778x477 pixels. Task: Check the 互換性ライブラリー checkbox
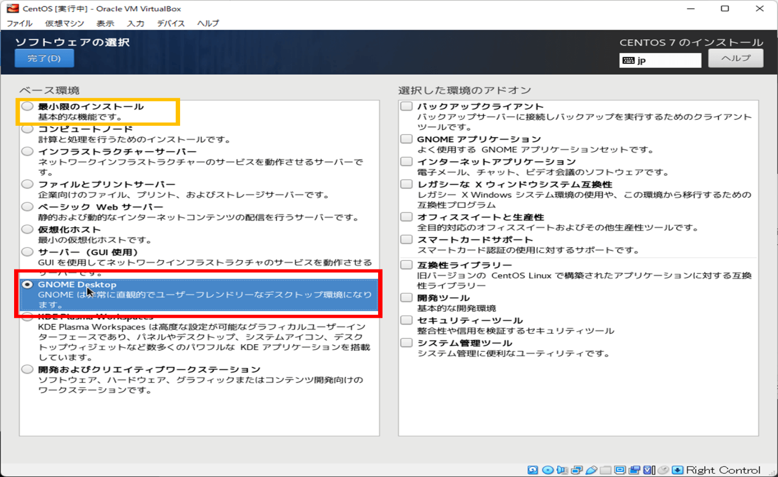click(x=406, y=265)
